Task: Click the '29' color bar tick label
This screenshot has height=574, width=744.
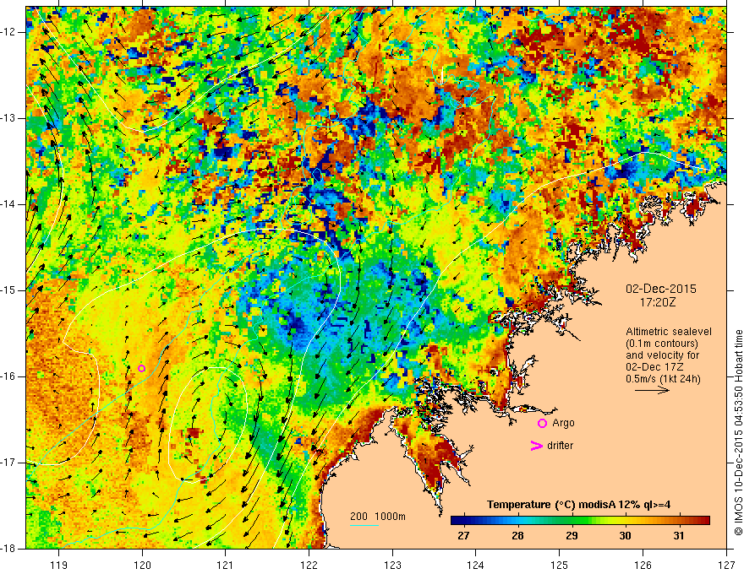Action: (x=572, y=536)
